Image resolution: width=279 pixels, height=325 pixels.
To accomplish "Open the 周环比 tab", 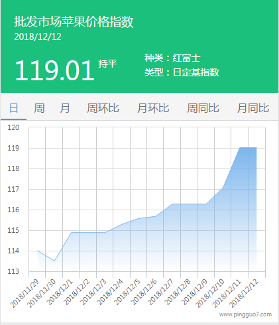I will pos(103,108).
